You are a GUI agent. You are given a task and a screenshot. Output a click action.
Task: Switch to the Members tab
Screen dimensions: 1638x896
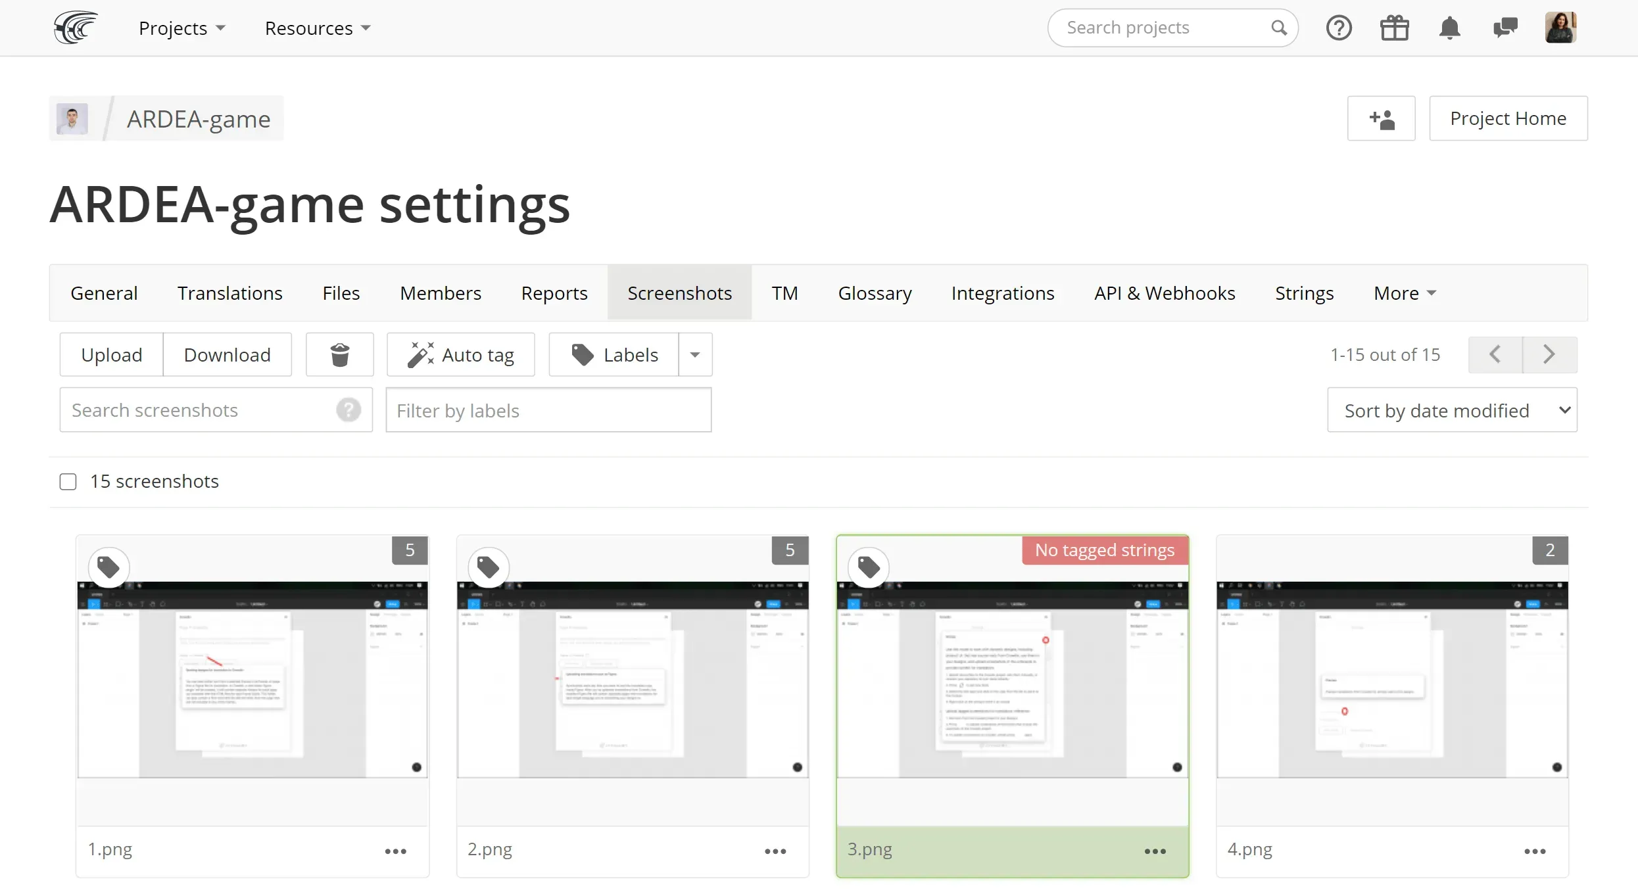tap(441, 293)
